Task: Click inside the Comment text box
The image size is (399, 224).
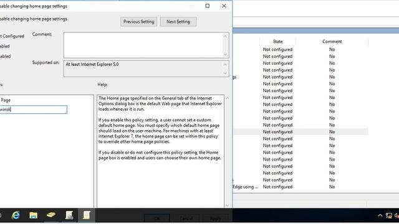Action: (143, 45)
